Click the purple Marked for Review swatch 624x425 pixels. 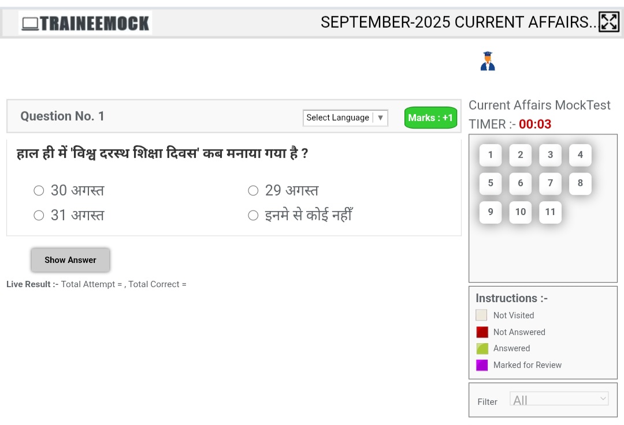point(482,365)
